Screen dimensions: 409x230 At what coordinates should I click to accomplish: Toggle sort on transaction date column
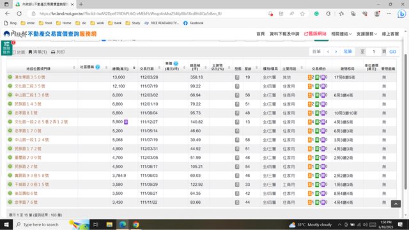pyautogui.click(x=159, y=68)
